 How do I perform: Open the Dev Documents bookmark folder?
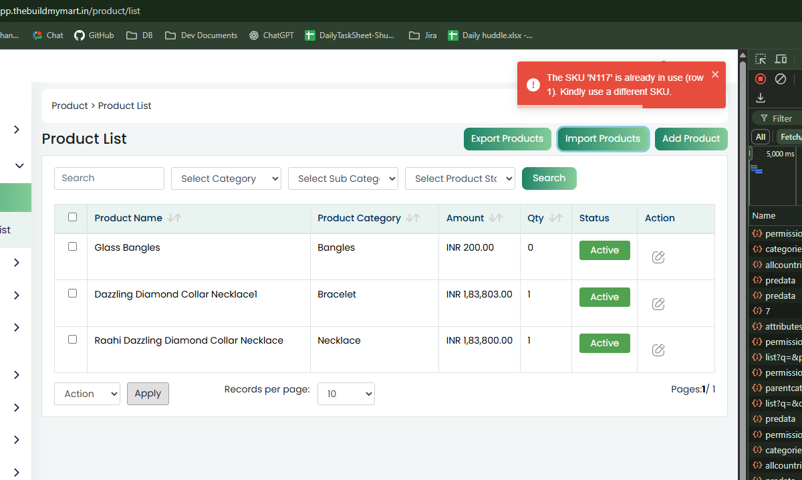(201, 35)
